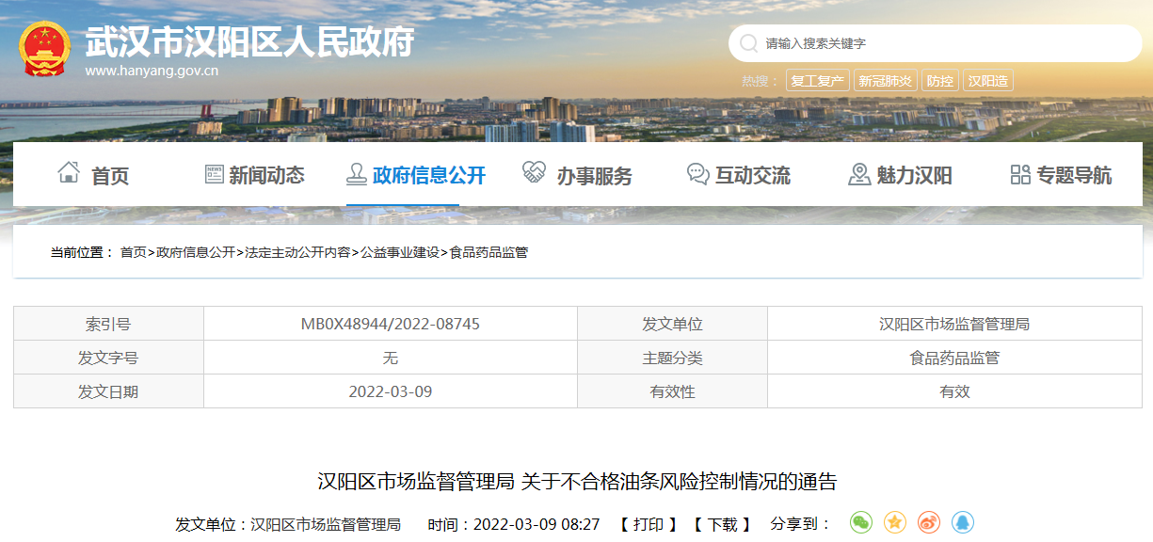Select the 有效 validity cell value
This screenshot has height=542, width=1153.
(954, 391)
